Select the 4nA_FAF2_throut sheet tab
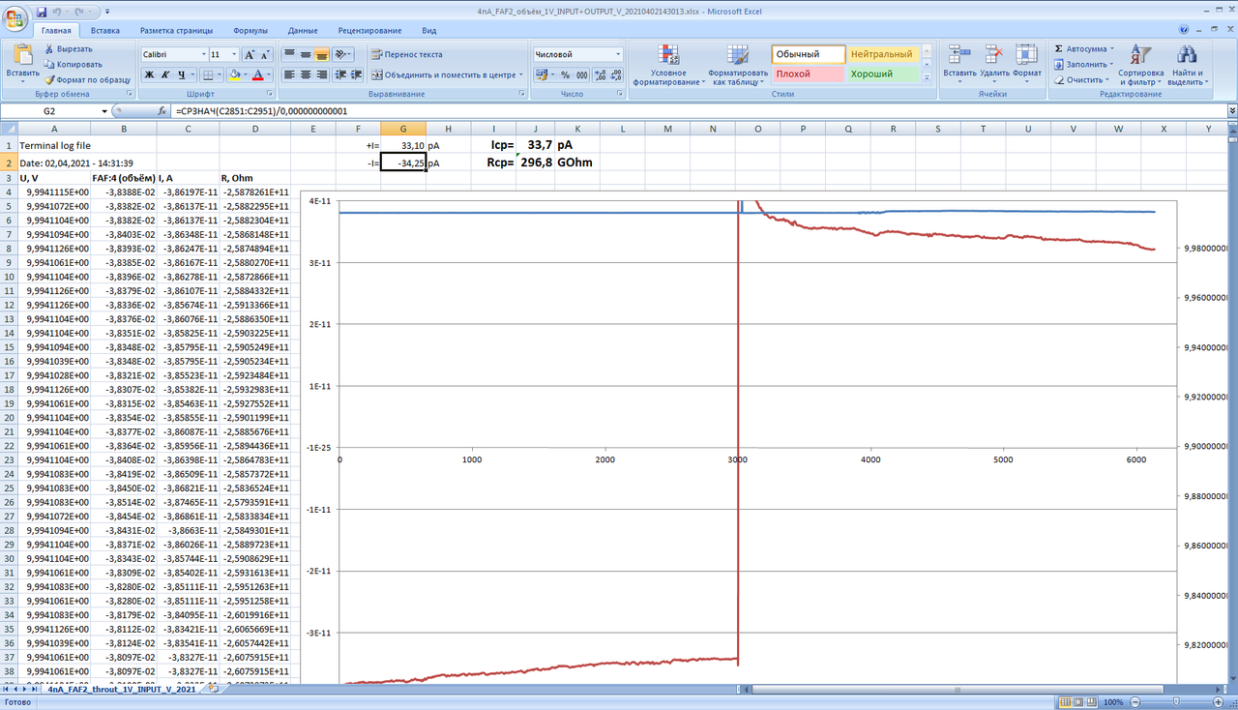The image size is (1238, 710). (121, 689)
